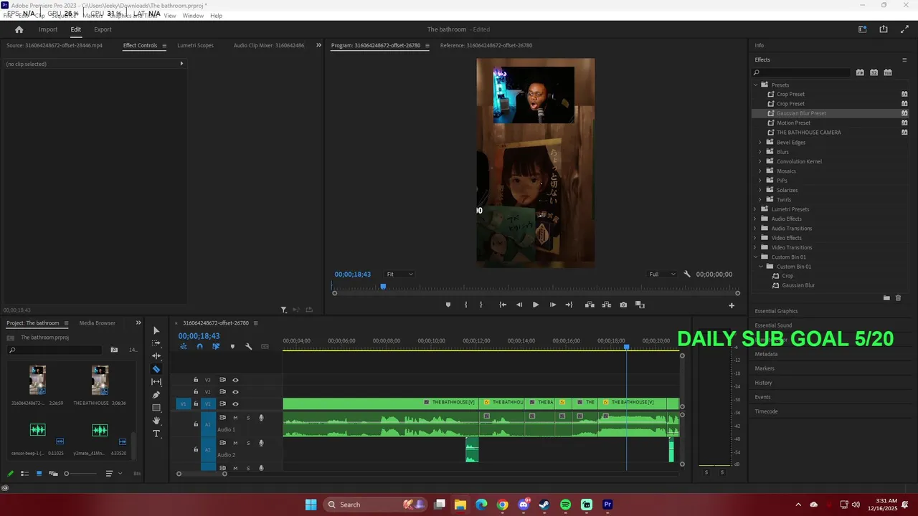
Task: Toggle V3 track output eye
Action: pos(235,380)
